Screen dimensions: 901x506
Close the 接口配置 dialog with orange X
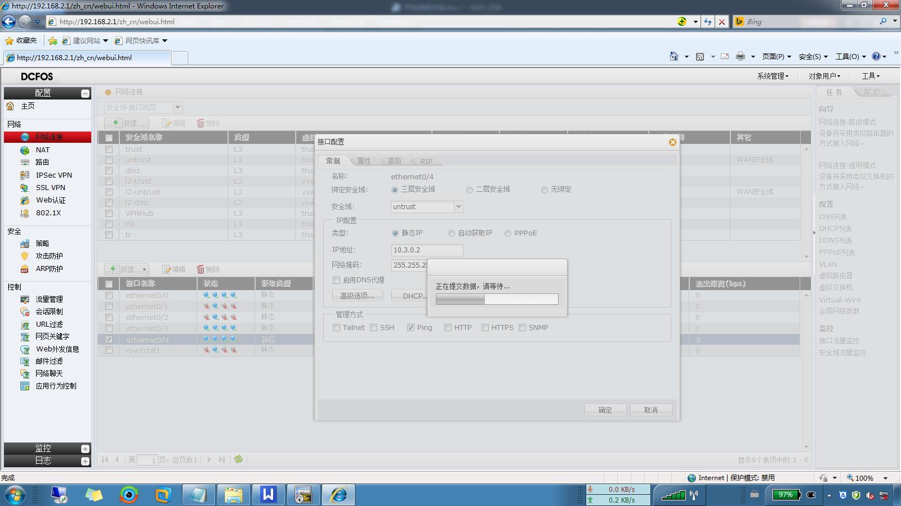tap(672, 142)
